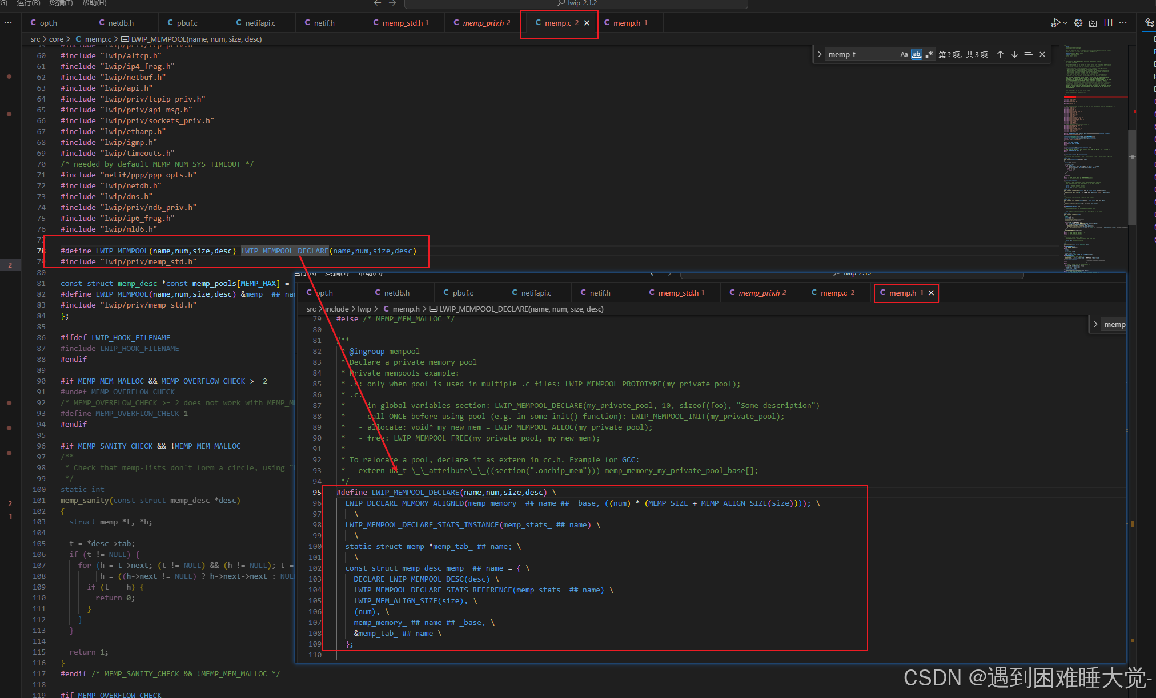The height and width of the screenshot is (698, 1156).
Task: Go to previous search match
Action: pos(1000,54)
